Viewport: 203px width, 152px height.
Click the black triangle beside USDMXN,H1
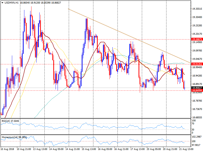click(2, 2)
